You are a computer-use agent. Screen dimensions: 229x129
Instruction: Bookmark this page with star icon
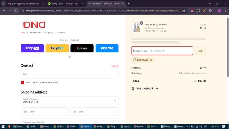pyautogui.click(x=184, y=11)
